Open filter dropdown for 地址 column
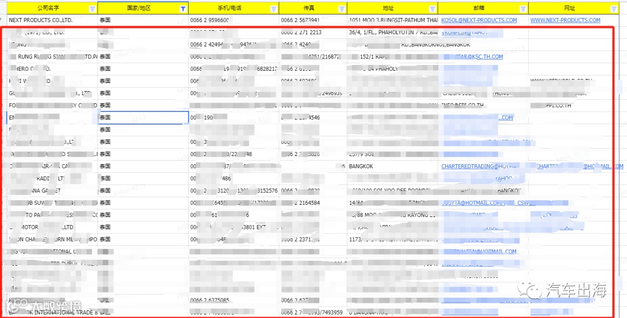The height and width of the screenshot is (318, 627). (433, 9)
